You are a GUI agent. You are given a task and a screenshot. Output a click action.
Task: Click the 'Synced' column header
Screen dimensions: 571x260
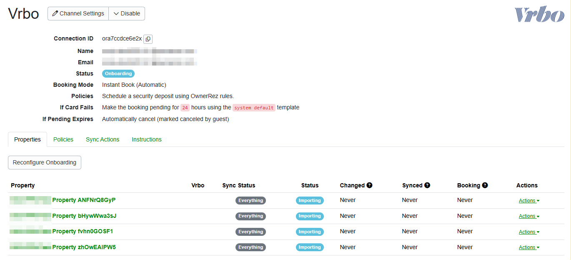413,185
